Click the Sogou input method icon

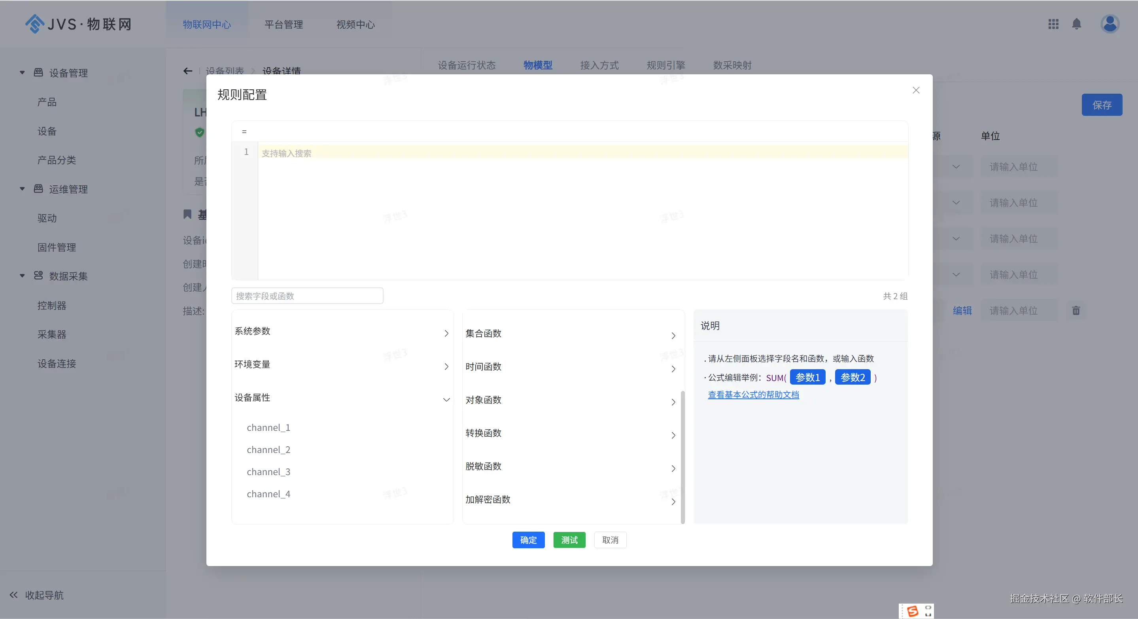912,611
